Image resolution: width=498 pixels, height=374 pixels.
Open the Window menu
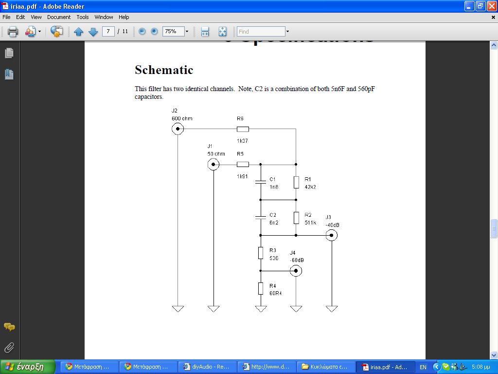104,17
